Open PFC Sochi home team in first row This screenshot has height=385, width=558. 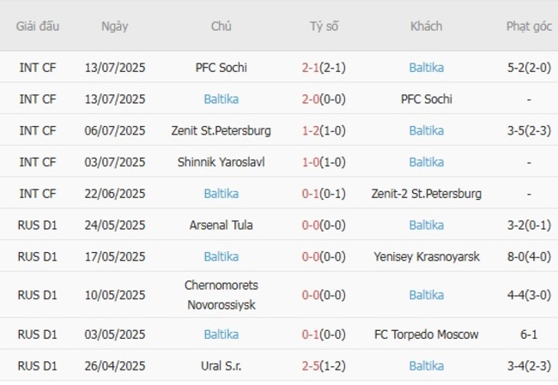tap(221, 68)
